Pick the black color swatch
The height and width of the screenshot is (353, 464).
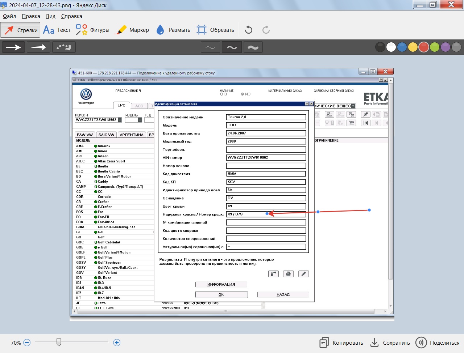[380, 47]
